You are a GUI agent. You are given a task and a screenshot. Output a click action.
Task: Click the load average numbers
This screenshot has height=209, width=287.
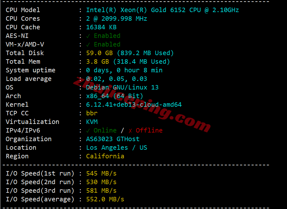[117, 79]
